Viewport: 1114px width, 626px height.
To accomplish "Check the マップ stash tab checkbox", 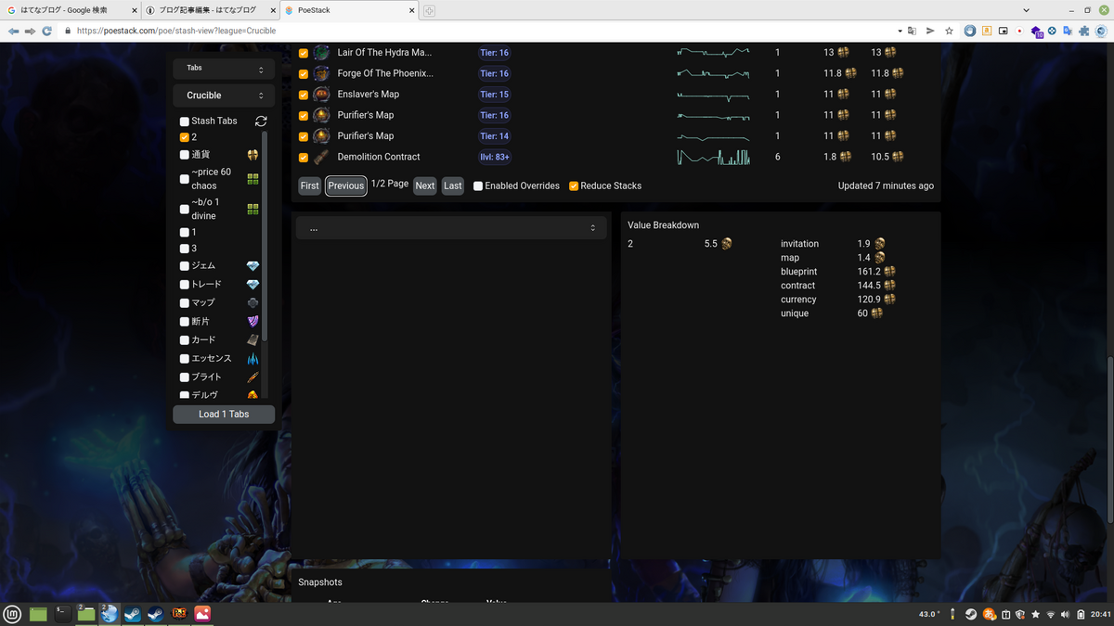I will click(x=185, y=303).
